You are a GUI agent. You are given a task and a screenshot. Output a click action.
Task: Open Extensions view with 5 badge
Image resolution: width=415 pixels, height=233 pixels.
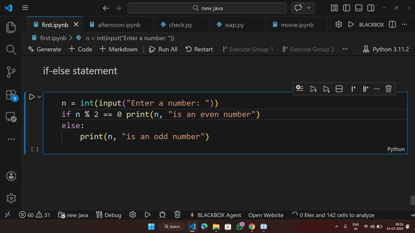click(x=11, y=95)
